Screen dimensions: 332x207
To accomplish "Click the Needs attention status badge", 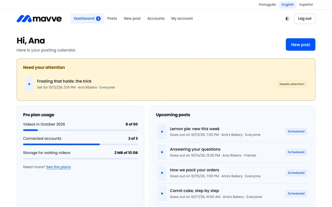I will pyautogui.click(x=292, y=84).
